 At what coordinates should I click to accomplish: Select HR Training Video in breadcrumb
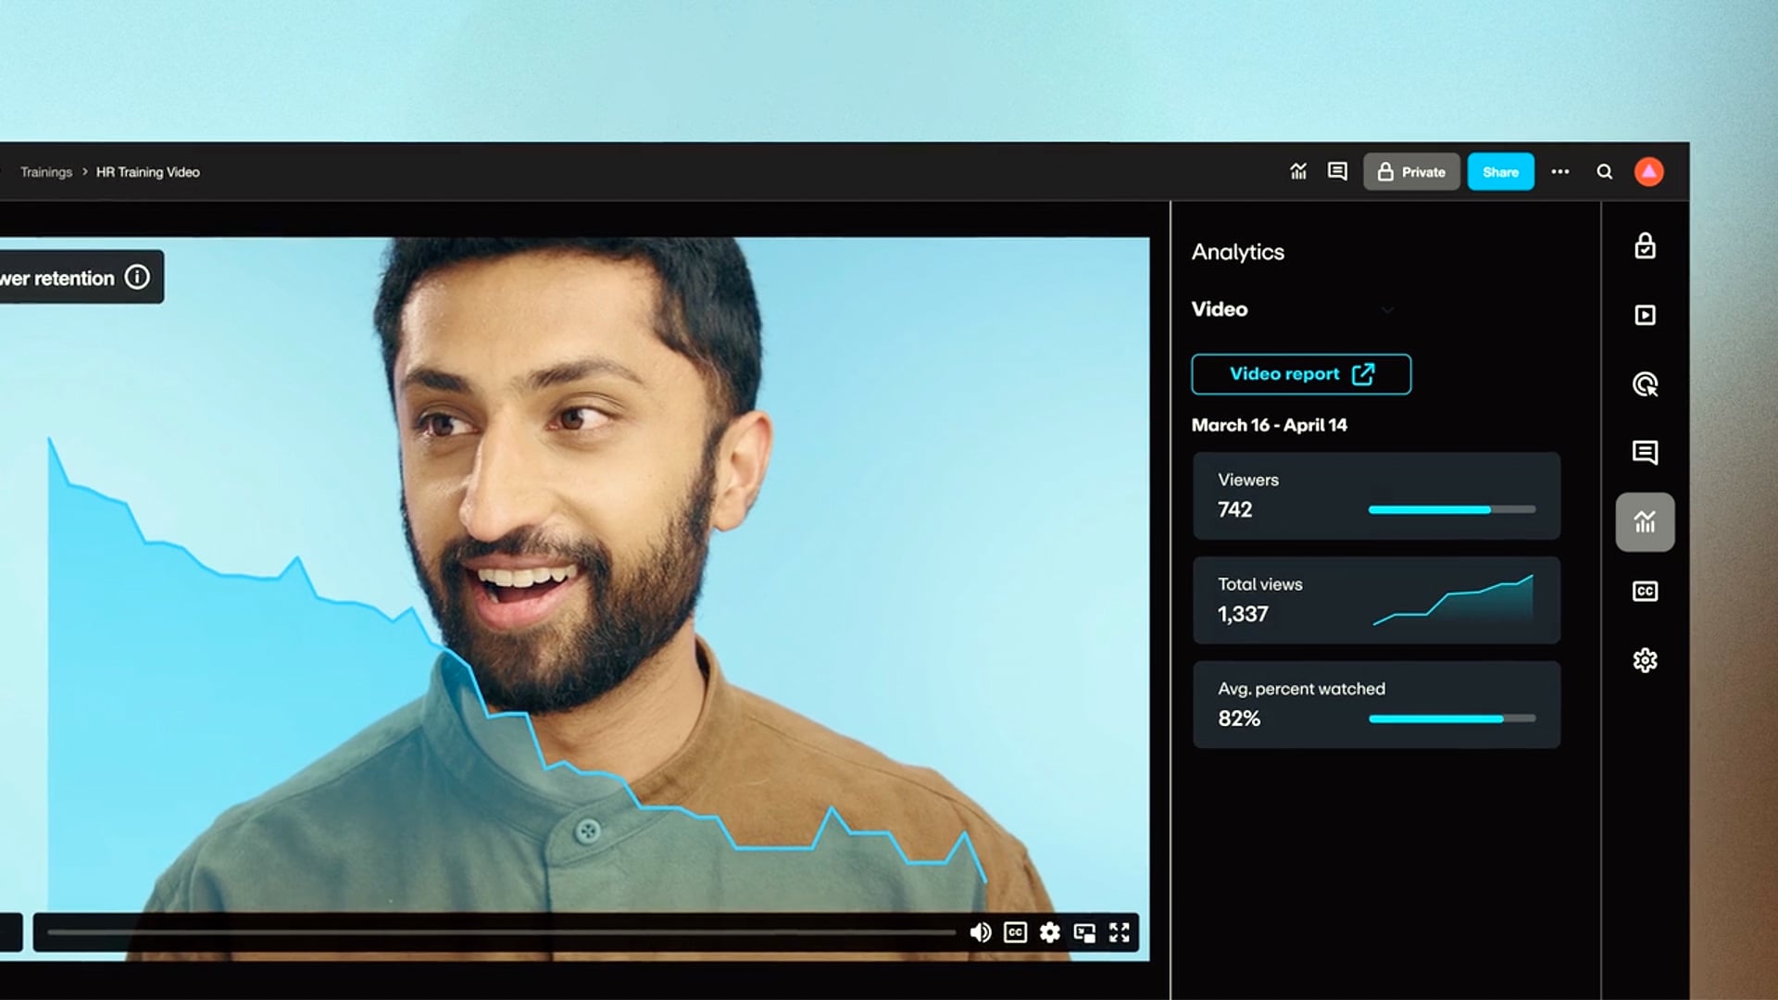click(x=146, y=171)
